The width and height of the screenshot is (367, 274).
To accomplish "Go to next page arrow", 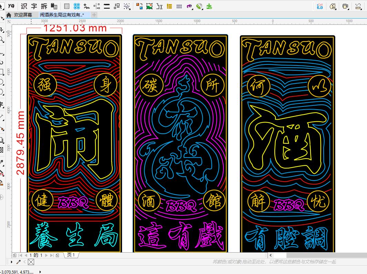I will [46, 255].
